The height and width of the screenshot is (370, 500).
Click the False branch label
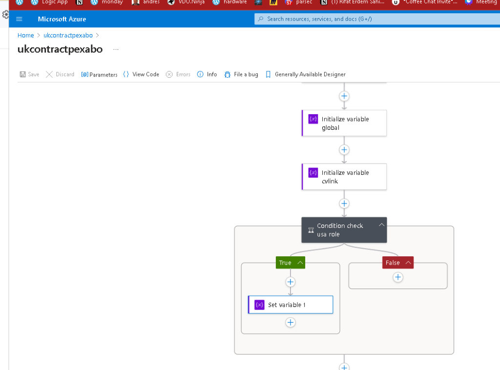coord(393,263)
